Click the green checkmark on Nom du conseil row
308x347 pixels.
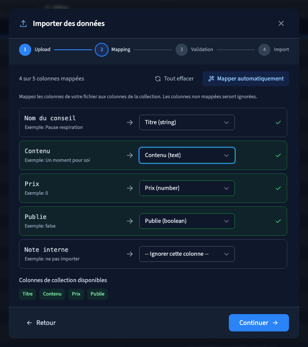(278, 122)
